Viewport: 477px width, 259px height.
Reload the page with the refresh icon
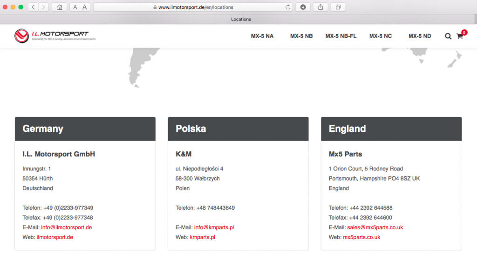287,7
